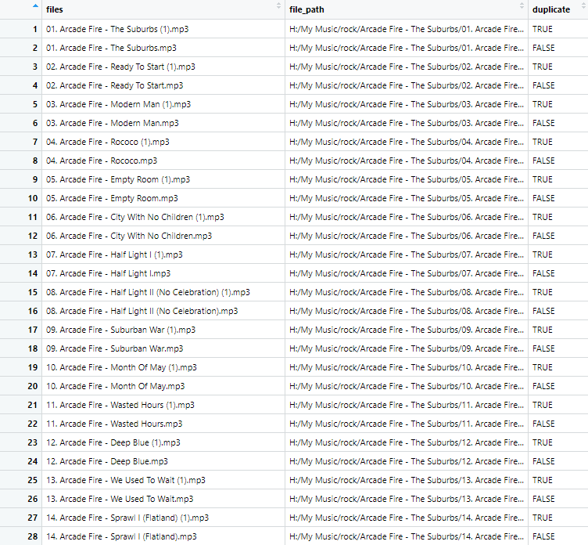Click row number 28

33,536
